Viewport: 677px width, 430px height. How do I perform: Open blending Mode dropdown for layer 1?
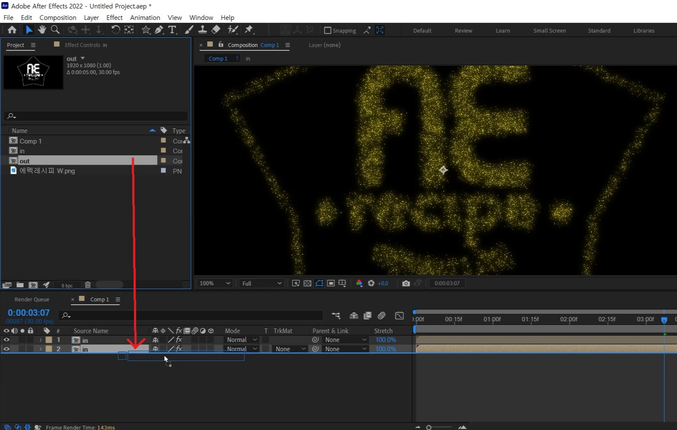[x=241, y=340]
